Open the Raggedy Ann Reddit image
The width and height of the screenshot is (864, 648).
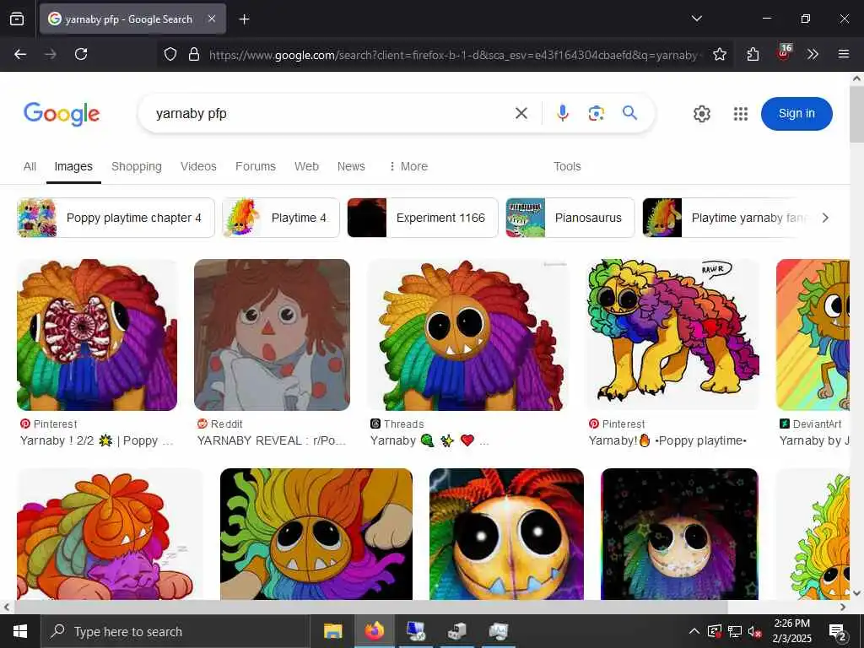tap(273, 335)
